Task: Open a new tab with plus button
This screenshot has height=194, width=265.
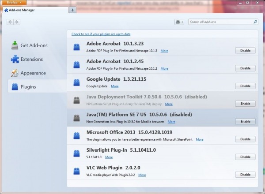Action: click(x=72, y=10)
